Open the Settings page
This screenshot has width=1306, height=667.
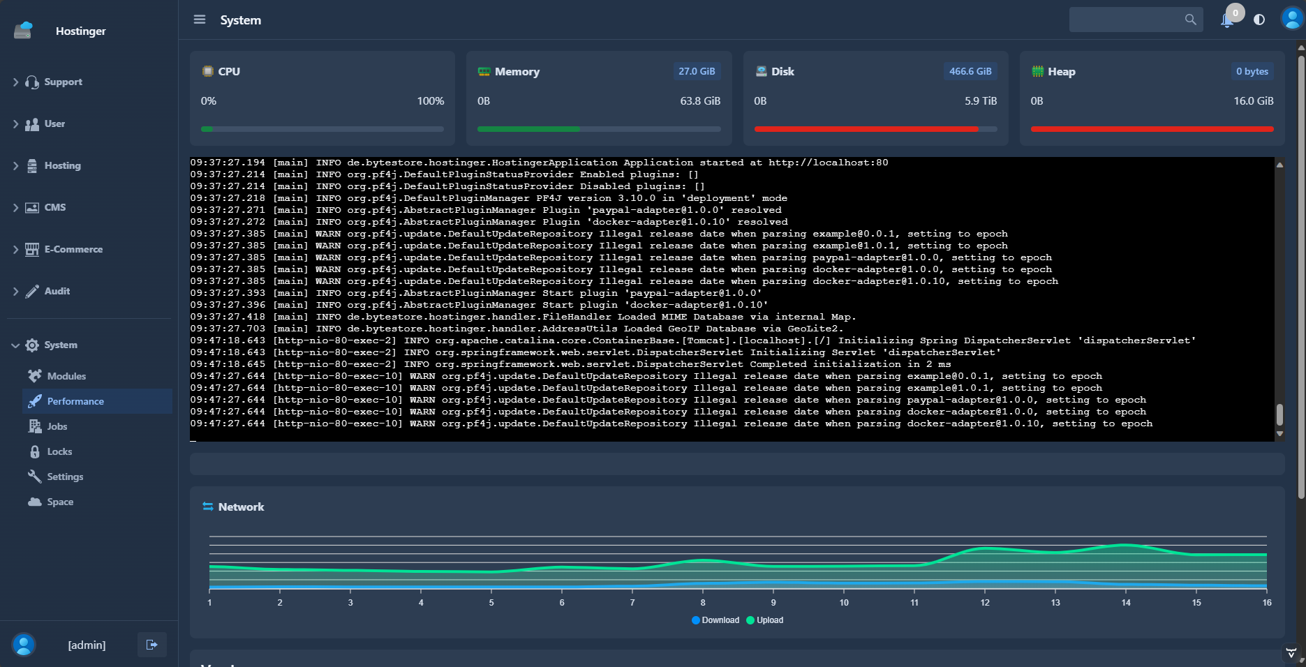coord(97,477)
